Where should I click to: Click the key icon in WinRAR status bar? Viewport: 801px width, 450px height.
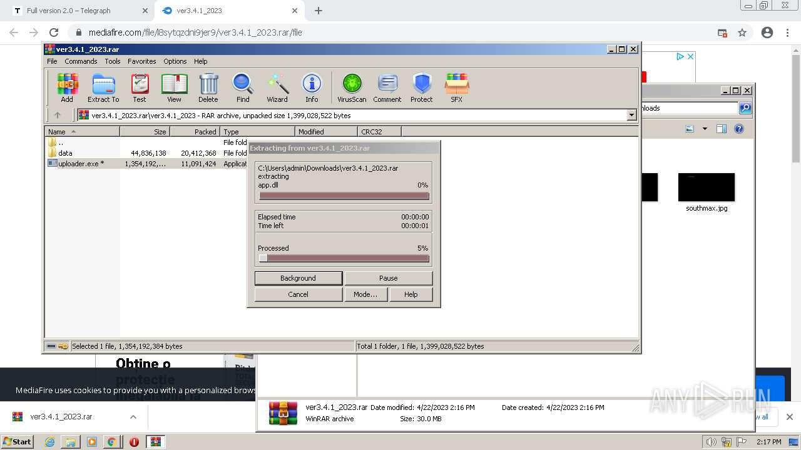pos(63,346)
